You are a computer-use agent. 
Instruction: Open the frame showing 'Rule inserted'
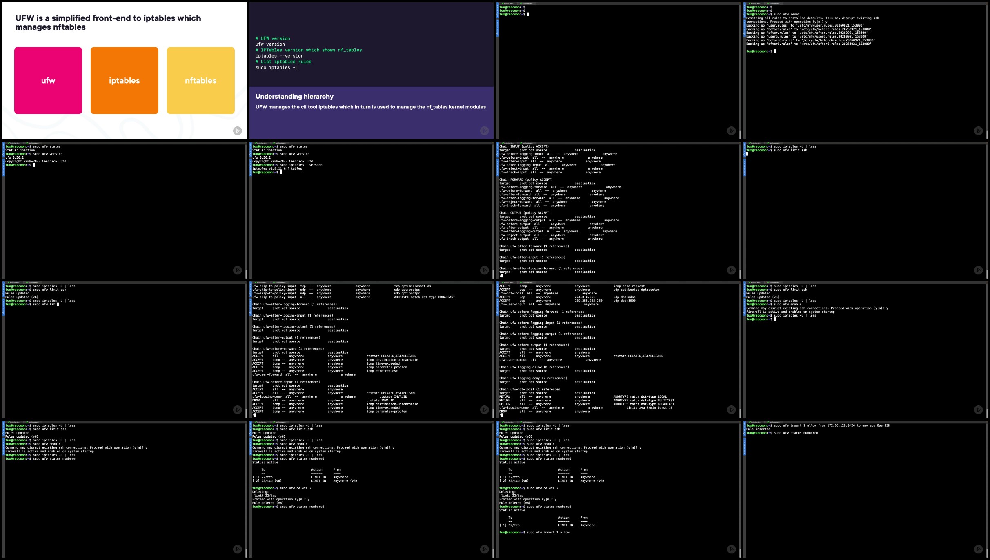click(865, 489)
